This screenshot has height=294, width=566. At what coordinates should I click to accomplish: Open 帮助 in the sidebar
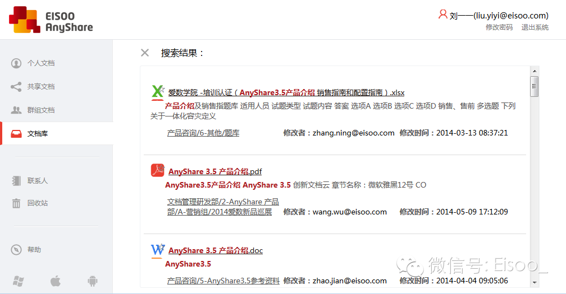point(34,249)
